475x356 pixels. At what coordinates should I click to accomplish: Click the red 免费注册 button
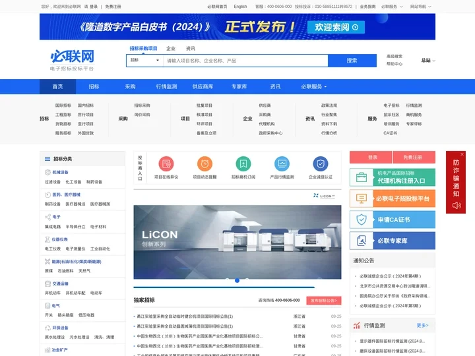tap(414, 157)
